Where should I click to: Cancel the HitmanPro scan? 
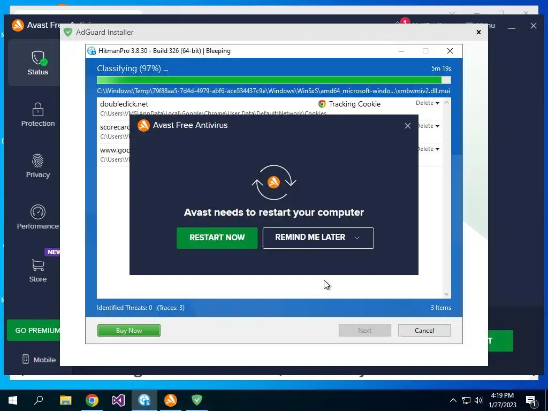(x=424, y=331)
